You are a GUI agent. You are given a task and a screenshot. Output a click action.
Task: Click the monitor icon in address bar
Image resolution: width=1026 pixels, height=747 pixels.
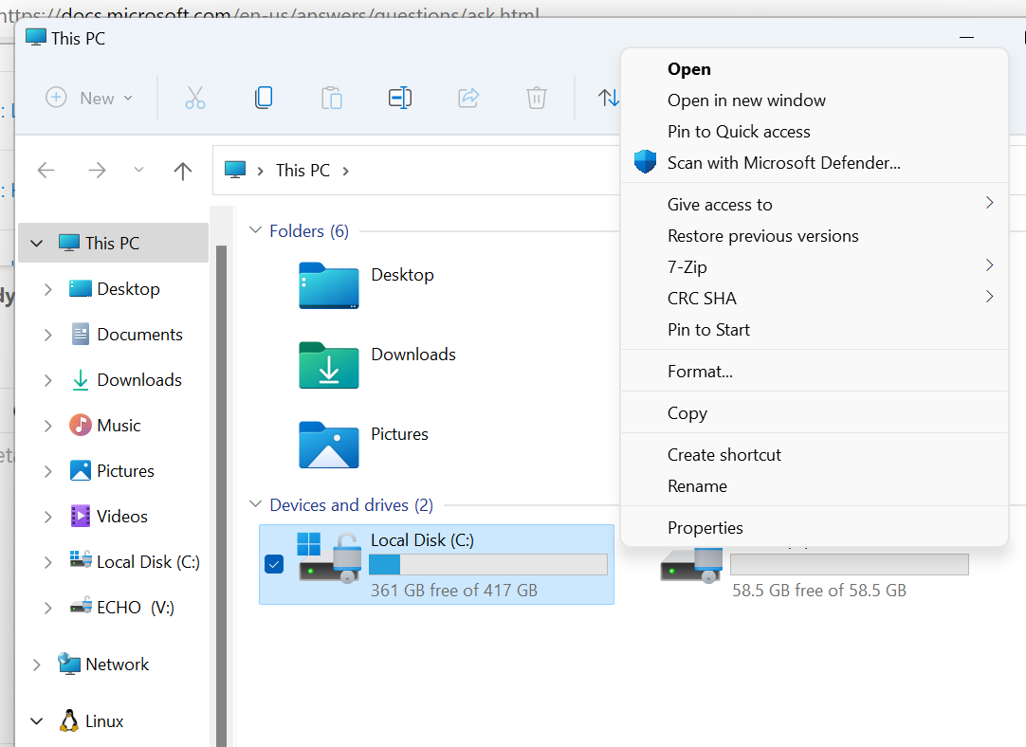point(235,170)
